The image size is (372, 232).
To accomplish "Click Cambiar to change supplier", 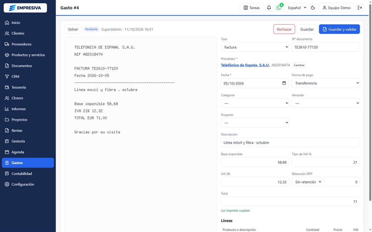I will coord(299,65).
